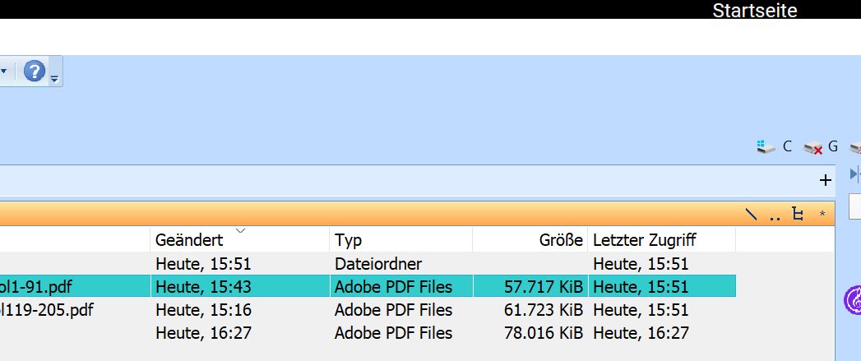Go to root directory backslash button
The image size is (861, 361).
click(x=751, y=215)
